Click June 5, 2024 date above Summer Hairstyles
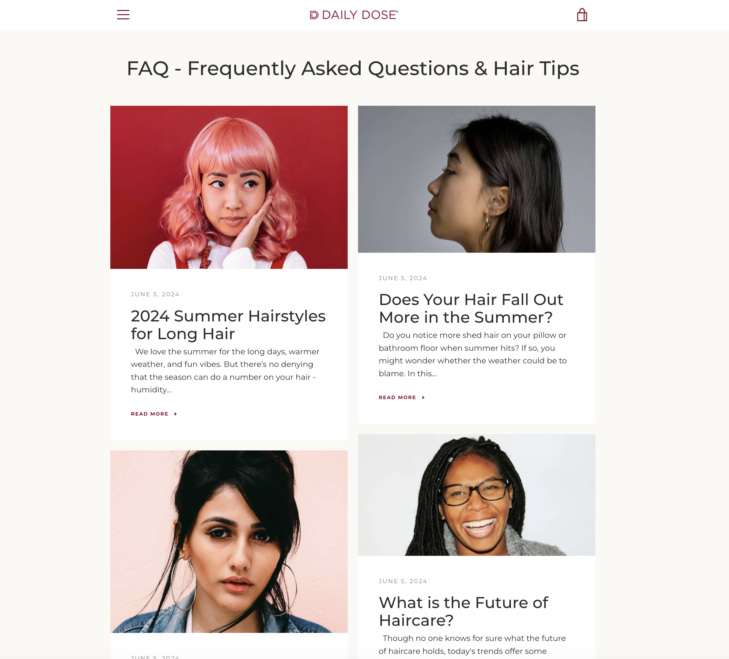 [x=155, y=294]
